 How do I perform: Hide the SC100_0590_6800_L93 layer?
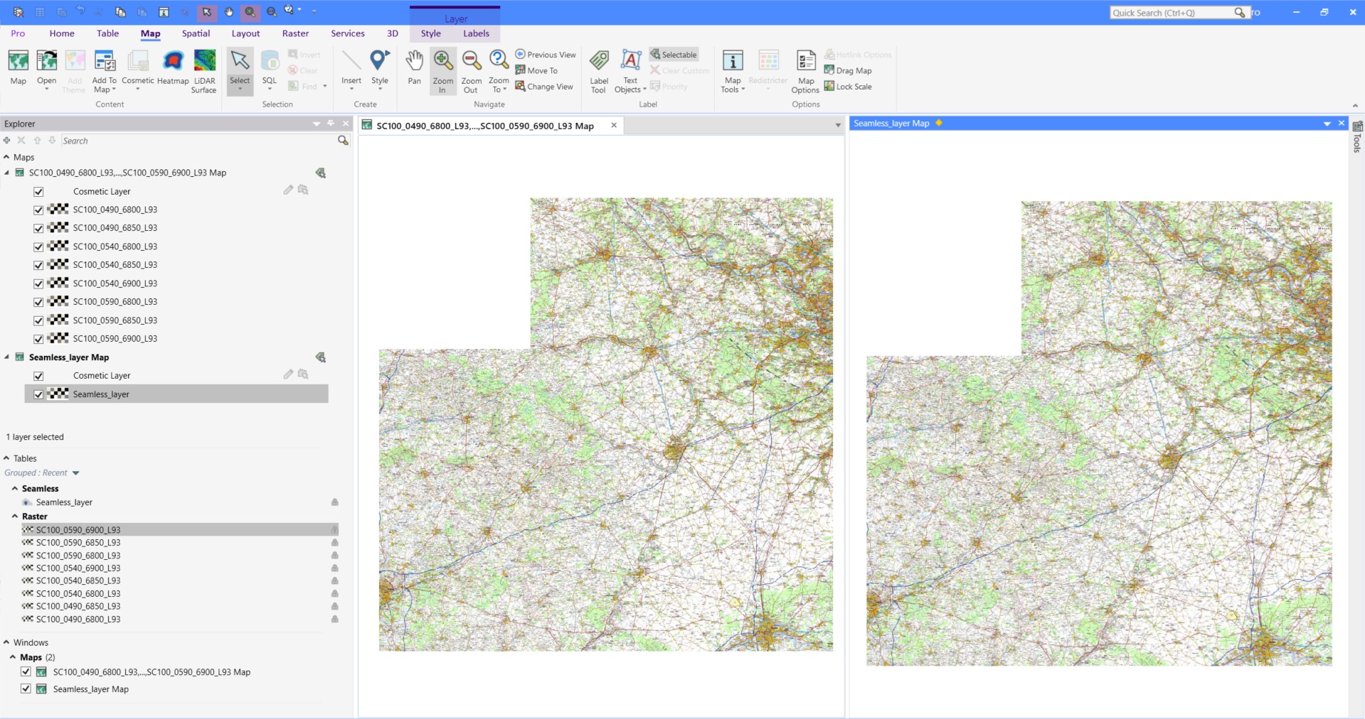(38, 303)
